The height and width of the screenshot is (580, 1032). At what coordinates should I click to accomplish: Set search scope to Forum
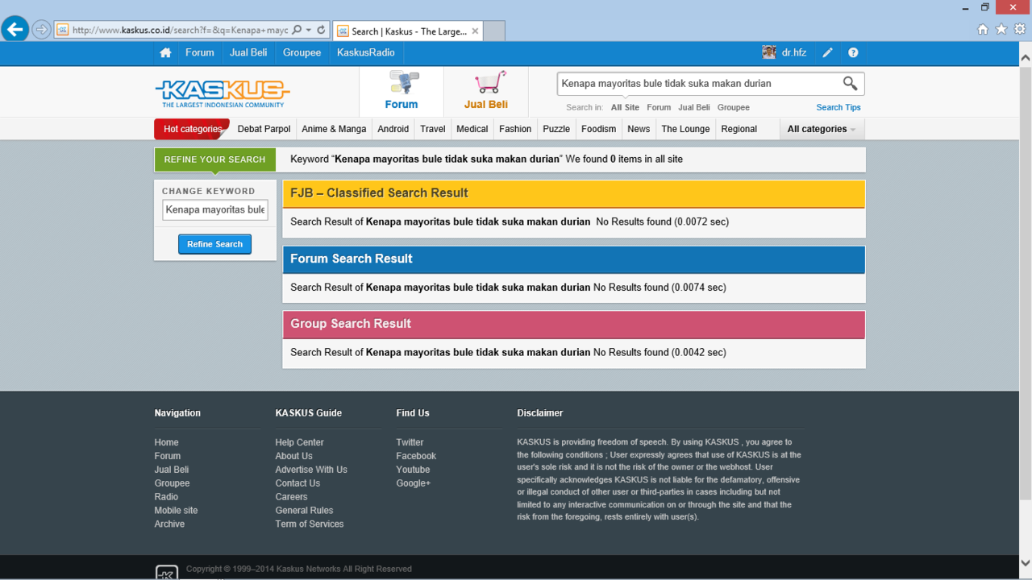[659, 107]
